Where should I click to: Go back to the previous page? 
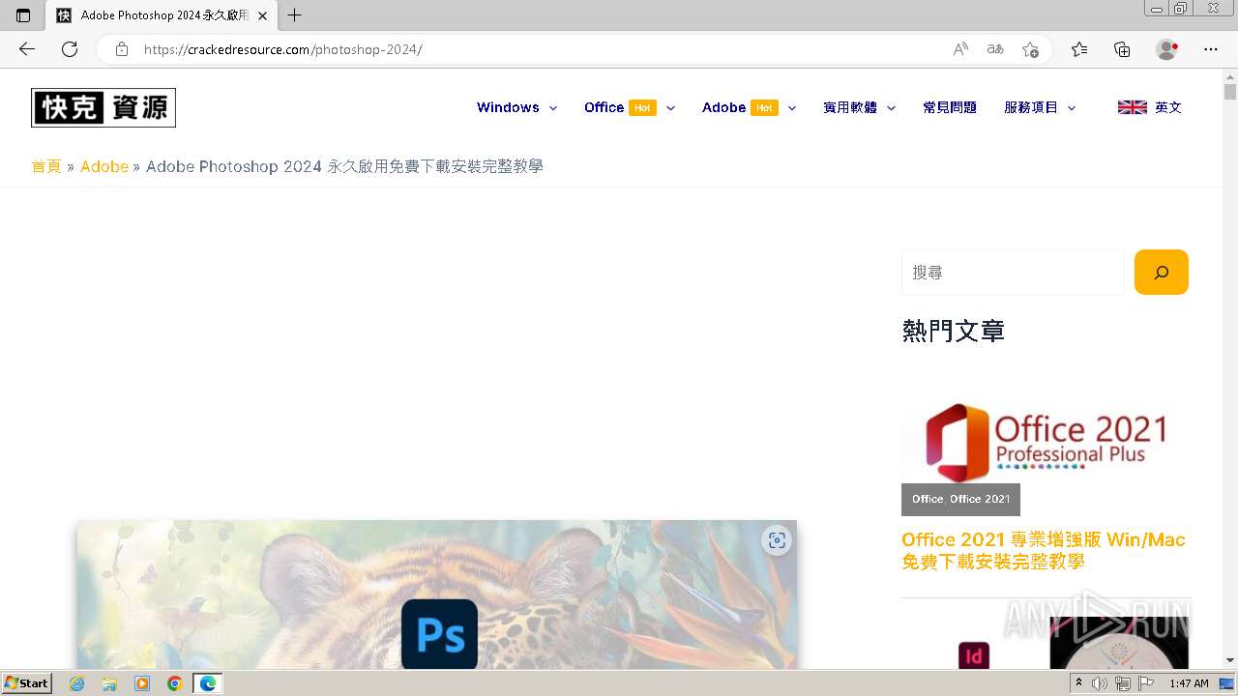[27, 49]
